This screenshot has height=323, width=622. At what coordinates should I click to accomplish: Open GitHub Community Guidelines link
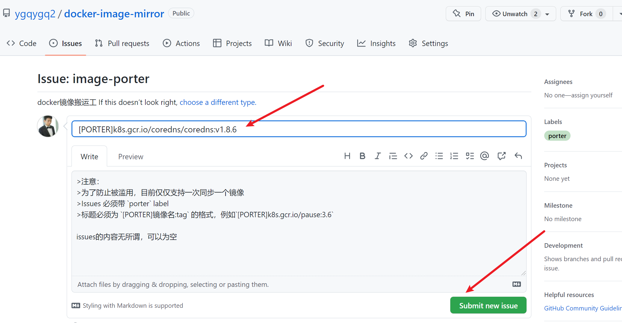pyautogui.click(x=583, y=308)
